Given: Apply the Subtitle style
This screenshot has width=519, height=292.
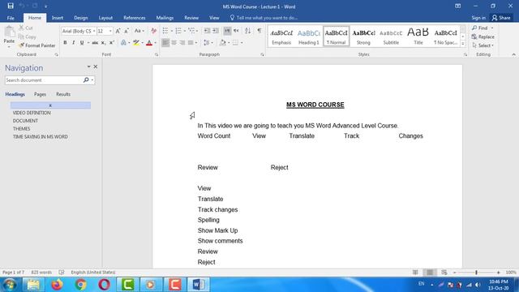Looking at the screenshot, I should pos(391,36).
